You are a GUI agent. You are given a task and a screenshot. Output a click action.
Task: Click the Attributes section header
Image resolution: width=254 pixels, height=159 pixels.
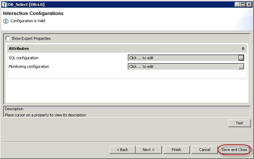pyautogui.click(x=127, y=48)
